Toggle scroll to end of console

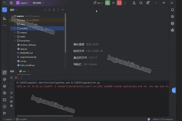pos(11,97)
